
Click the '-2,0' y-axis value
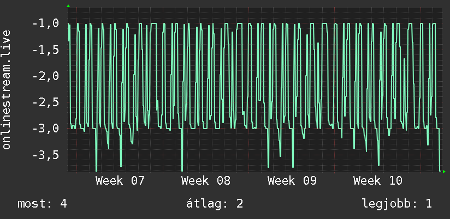pyautogui.click(x=46, y=76)
